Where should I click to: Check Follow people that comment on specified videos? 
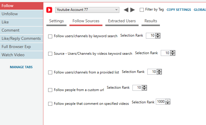(50, 104)
